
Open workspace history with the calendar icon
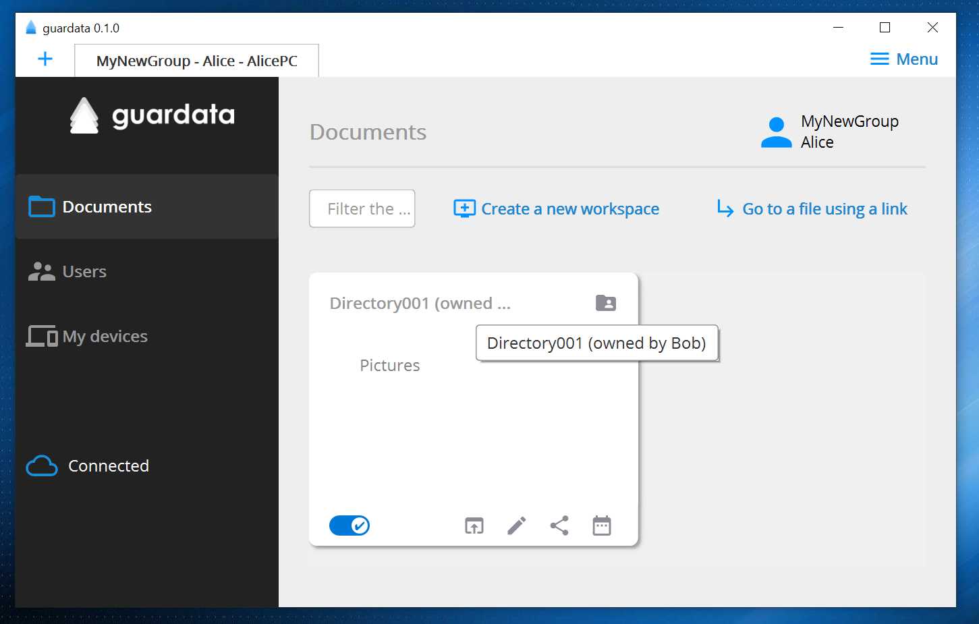coord(601,526)
